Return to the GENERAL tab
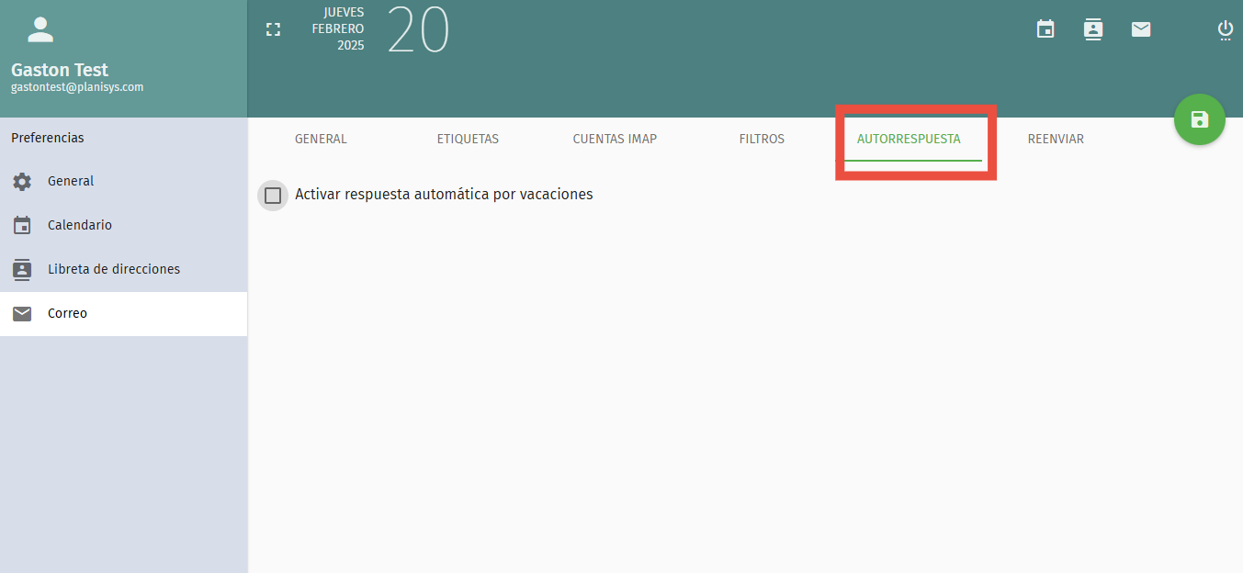This screenshot has width=1243, height=573. click(x=321, y=138)
